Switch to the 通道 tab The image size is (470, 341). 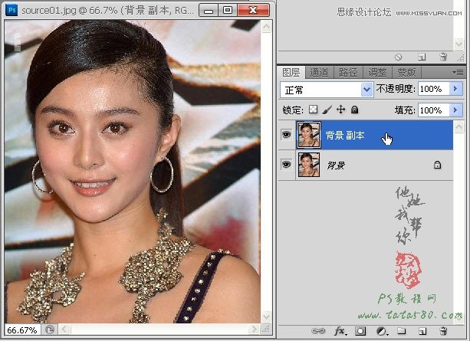319,73
